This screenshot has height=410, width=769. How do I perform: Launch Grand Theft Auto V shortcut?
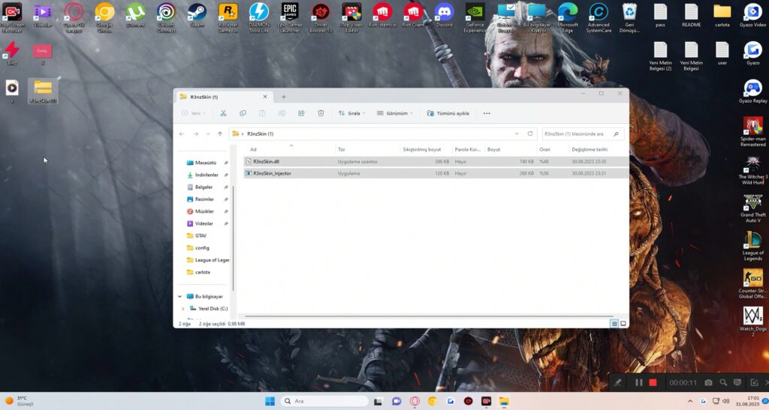coord(752,208)
